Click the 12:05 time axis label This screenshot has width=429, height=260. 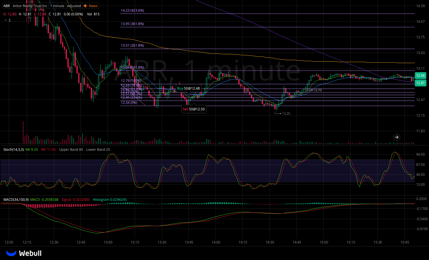tap(9, 242)
